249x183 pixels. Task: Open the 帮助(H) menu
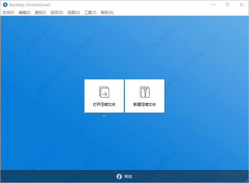(107, 12)
